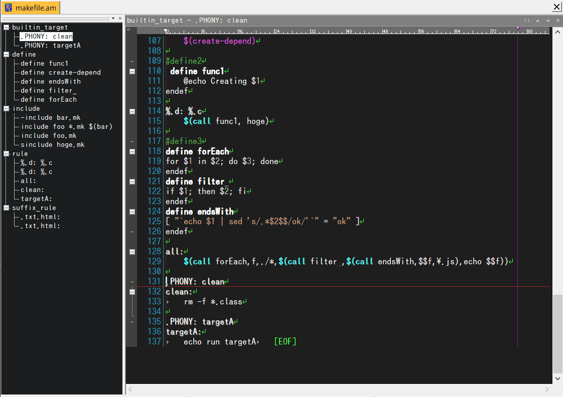Select 'include foo.mk' outline item
Screen dimensions: 563x397
49,135
